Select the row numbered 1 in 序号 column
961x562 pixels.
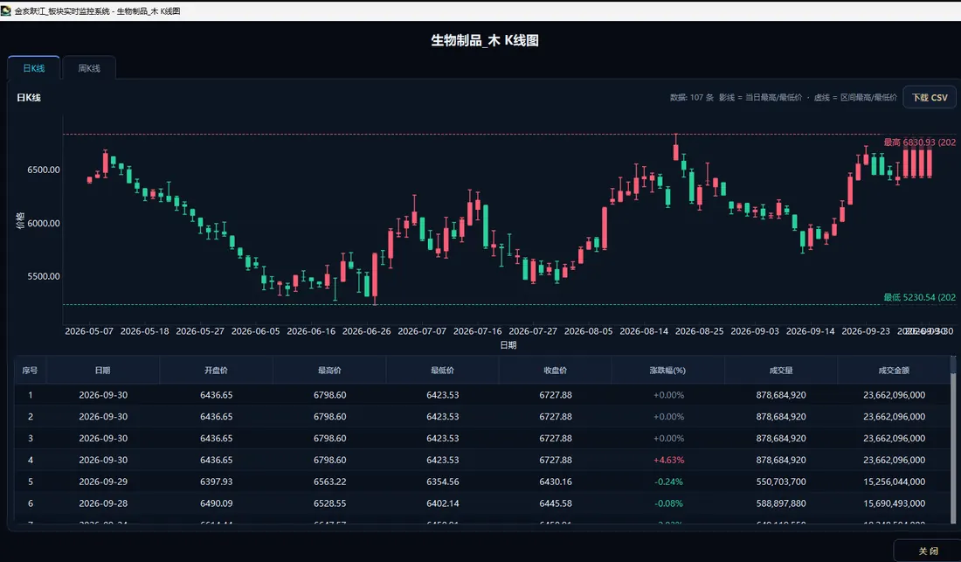coord(30,395)
